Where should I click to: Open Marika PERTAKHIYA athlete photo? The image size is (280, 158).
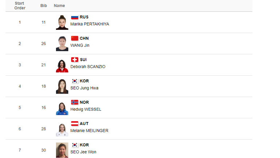click(62, 22)
